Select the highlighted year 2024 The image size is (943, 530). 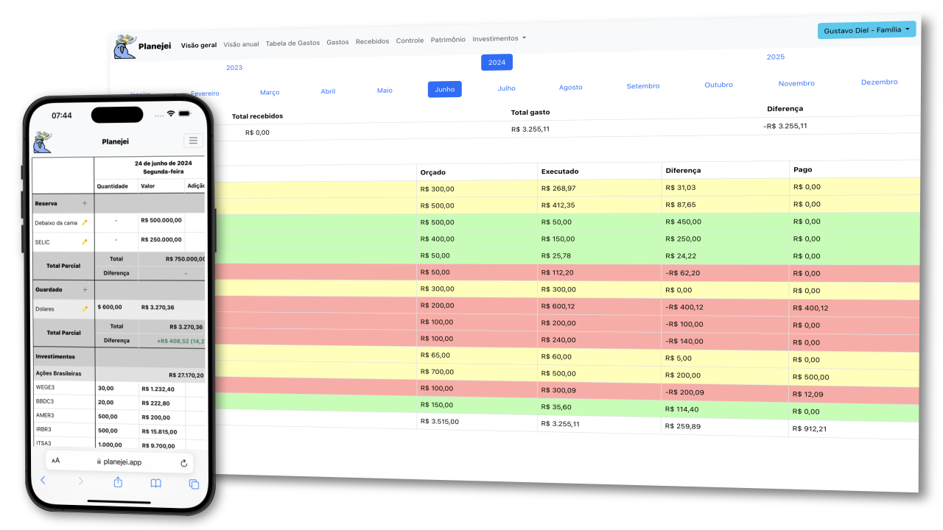[497, 63]
